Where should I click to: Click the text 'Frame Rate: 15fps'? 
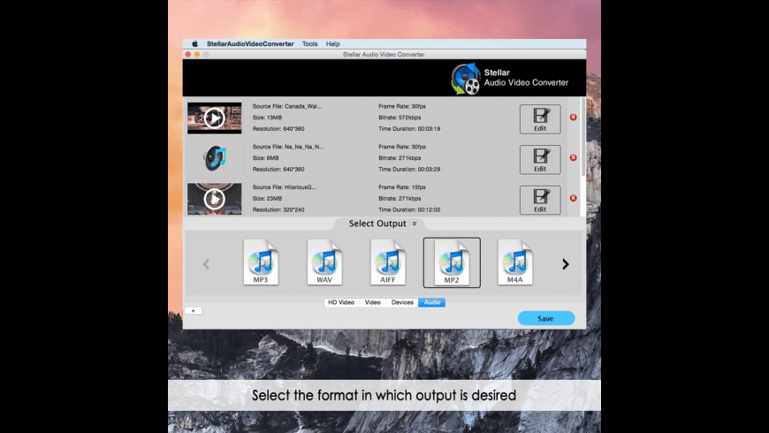point(402,187)
